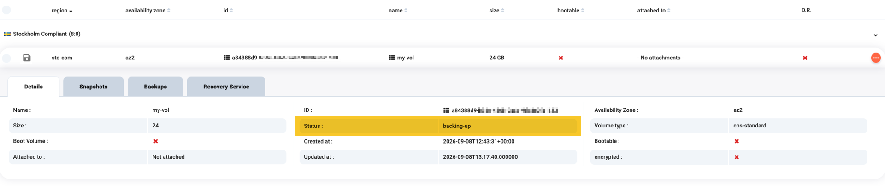Click the a84388d9 ID text in Details

[505, 110]
